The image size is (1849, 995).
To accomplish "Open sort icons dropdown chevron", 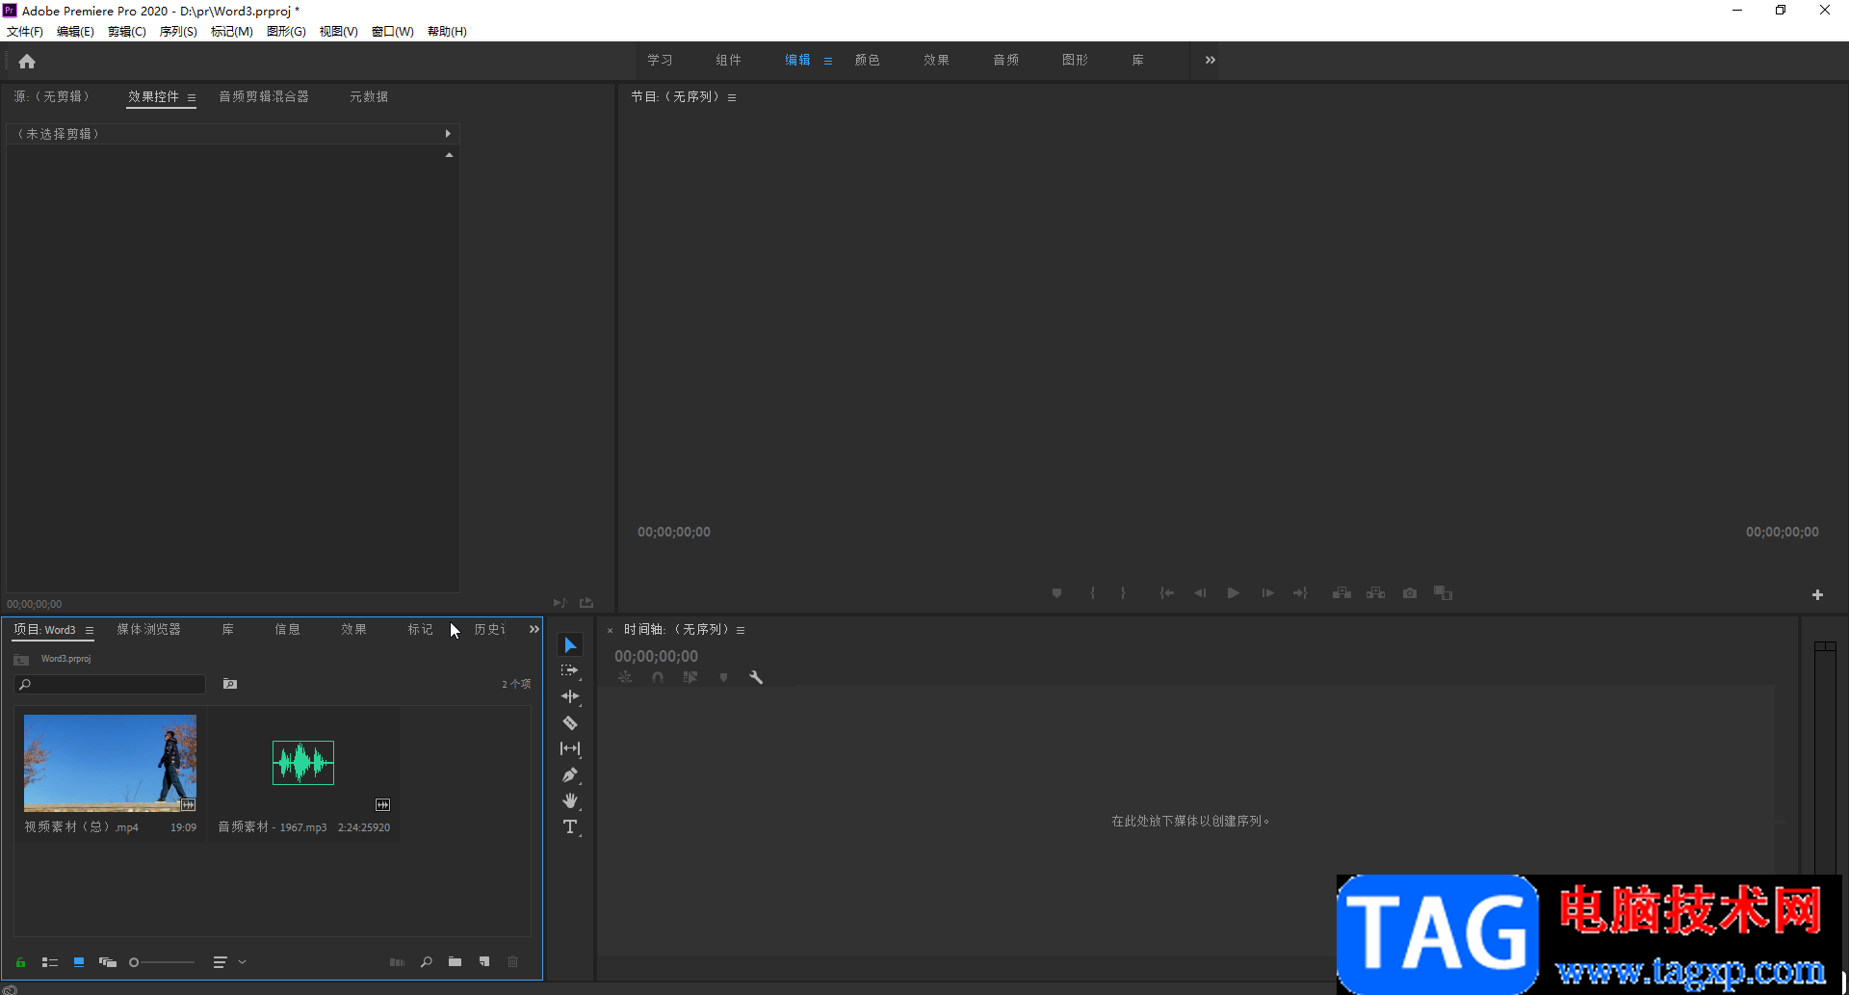I will 242,962.
